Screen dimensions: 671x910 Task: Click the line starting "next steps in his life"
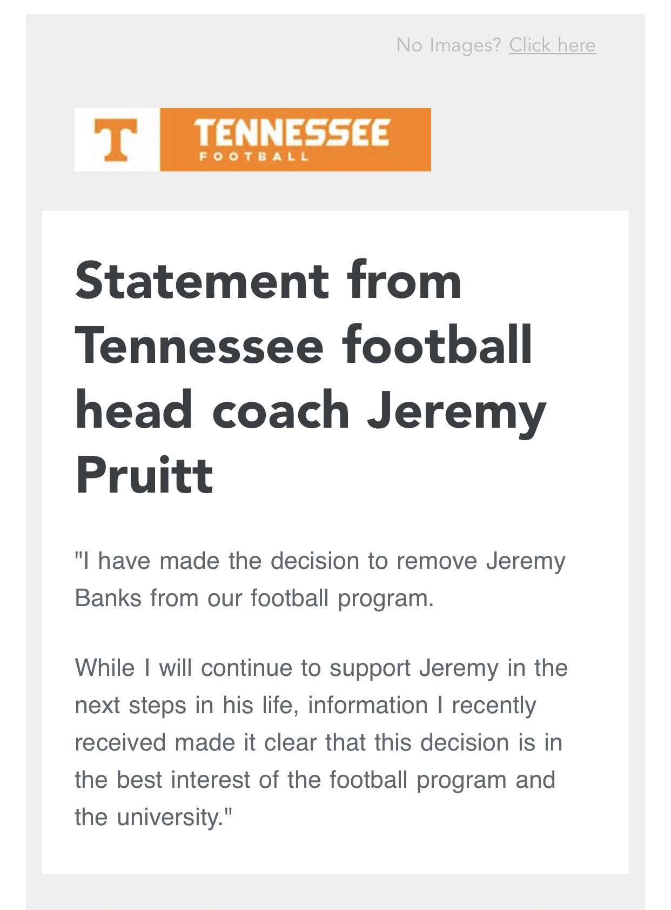coord(306,706)
